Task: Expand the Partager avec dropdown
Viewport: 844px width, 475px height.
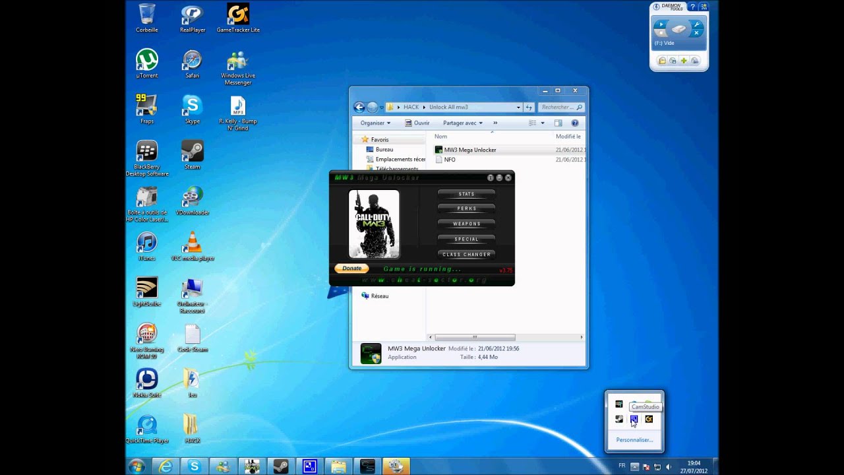Action: point(463,123)
